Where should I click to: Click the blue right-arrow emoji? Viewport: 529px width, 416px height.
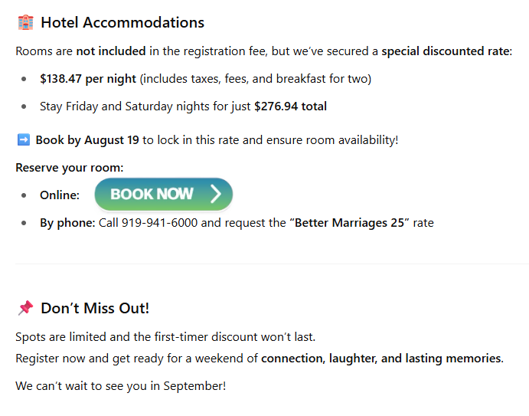[x=23, y=139]
